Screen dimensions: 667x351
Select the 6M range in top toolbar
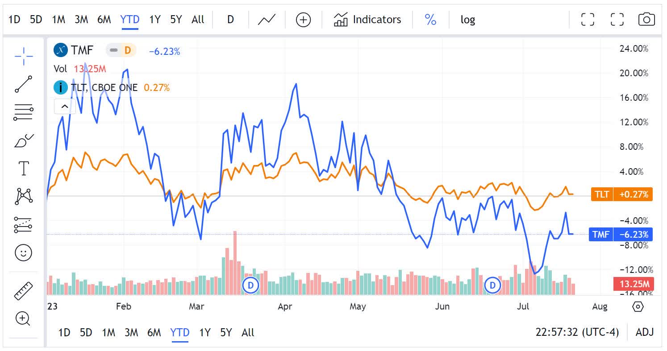point(104,20)
